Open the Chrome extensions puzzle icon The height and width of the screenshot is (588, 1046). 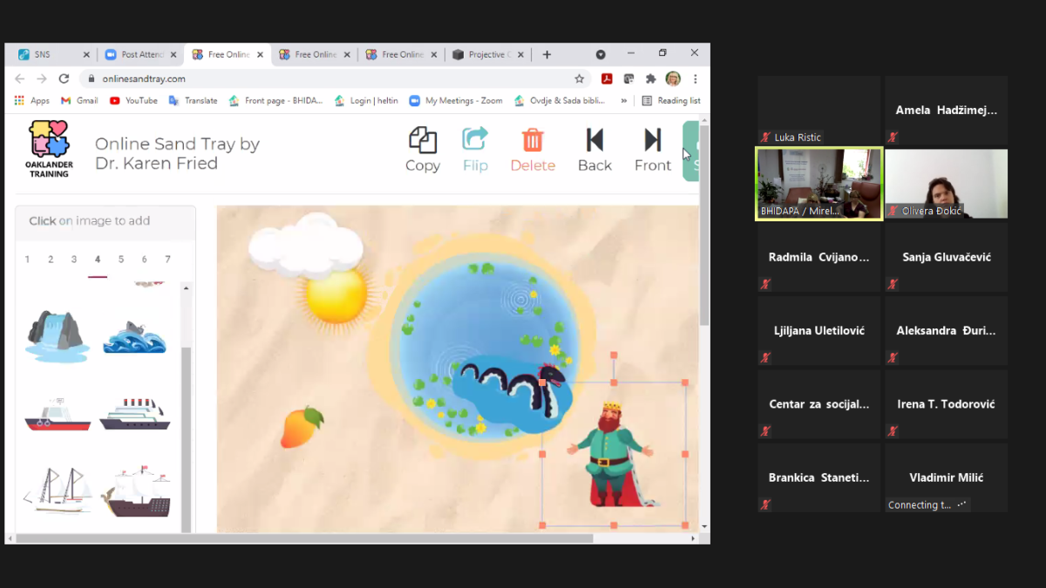click(650, 78)
